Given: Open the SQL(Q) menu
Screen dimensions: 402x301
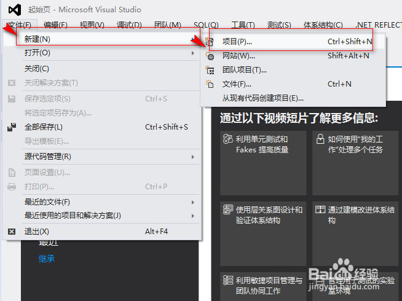Looking at the screenshot, I should coord(206,25).
